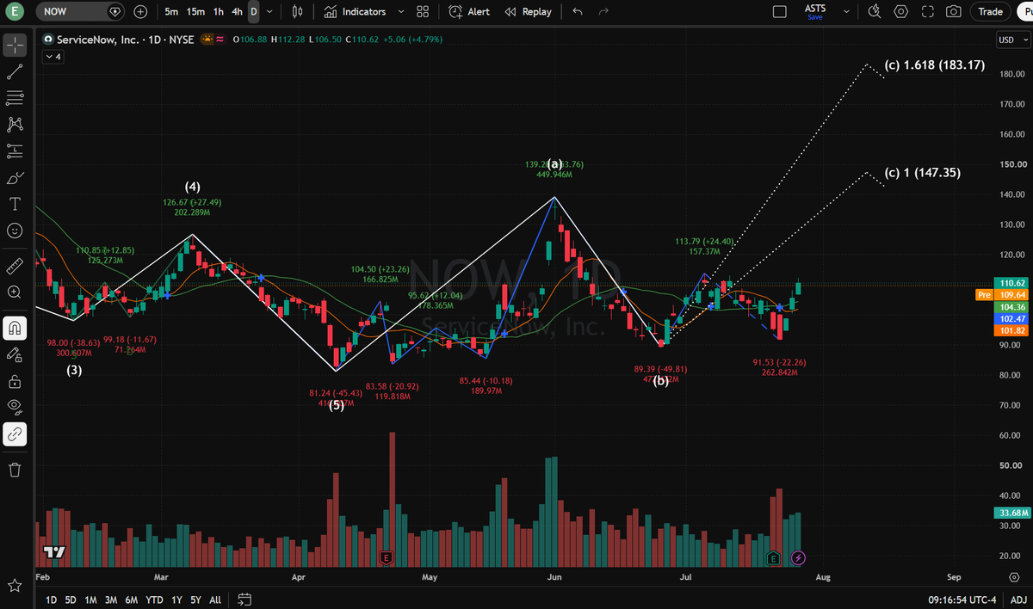Open the Trade panel
This screenshot has width=1033, height=609.
tap(990, 12)
